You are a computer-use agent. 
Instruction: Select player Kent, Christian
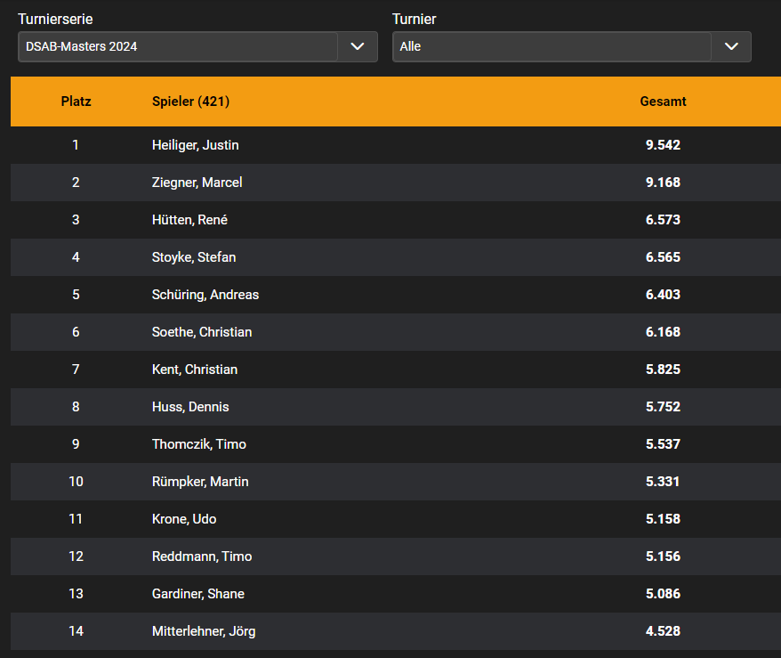coord(195,370)
